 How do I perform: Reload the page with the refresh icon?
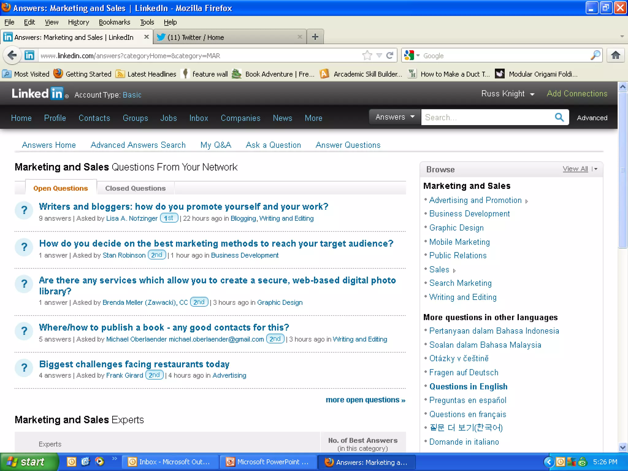[390, 56]
